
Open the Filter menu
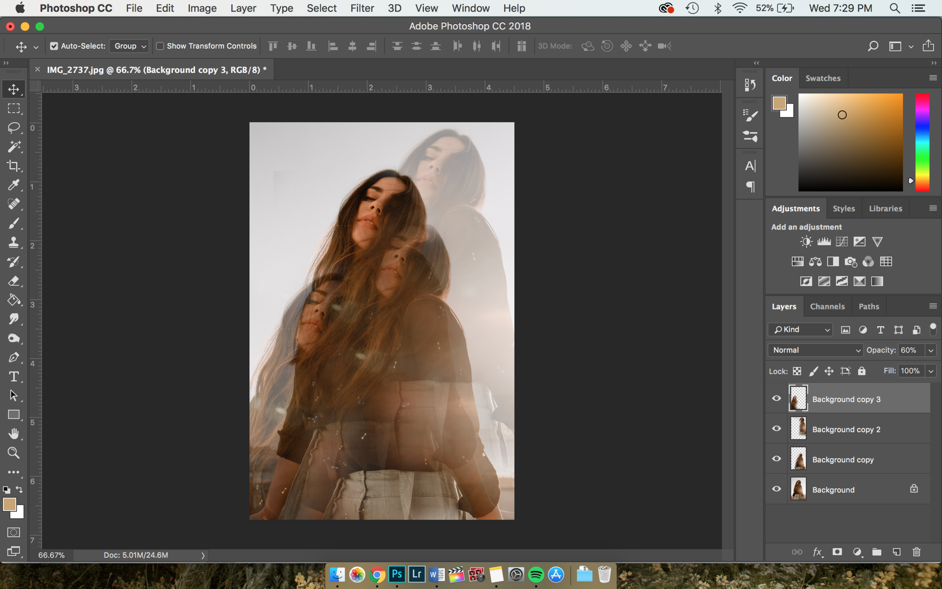[362, 8]
